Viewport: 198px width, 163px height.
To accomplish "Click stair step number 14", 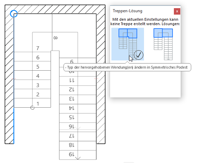I will tap(72, 108).
